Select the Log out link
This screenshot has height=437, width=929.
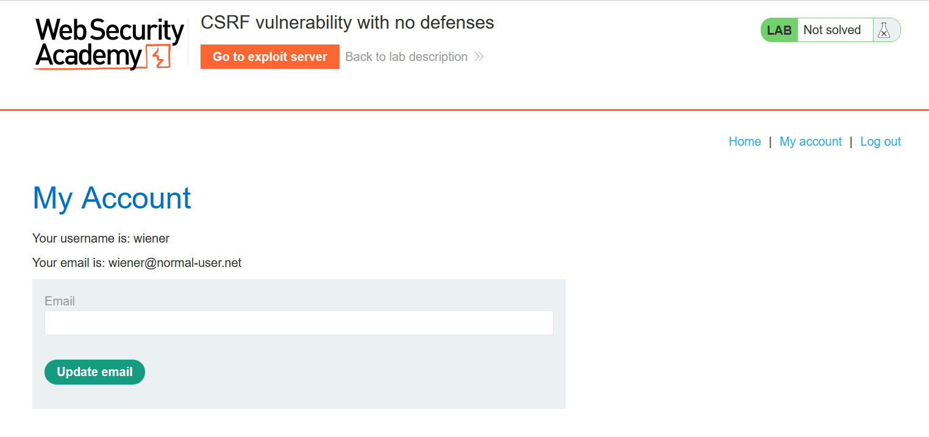[880, 141]
